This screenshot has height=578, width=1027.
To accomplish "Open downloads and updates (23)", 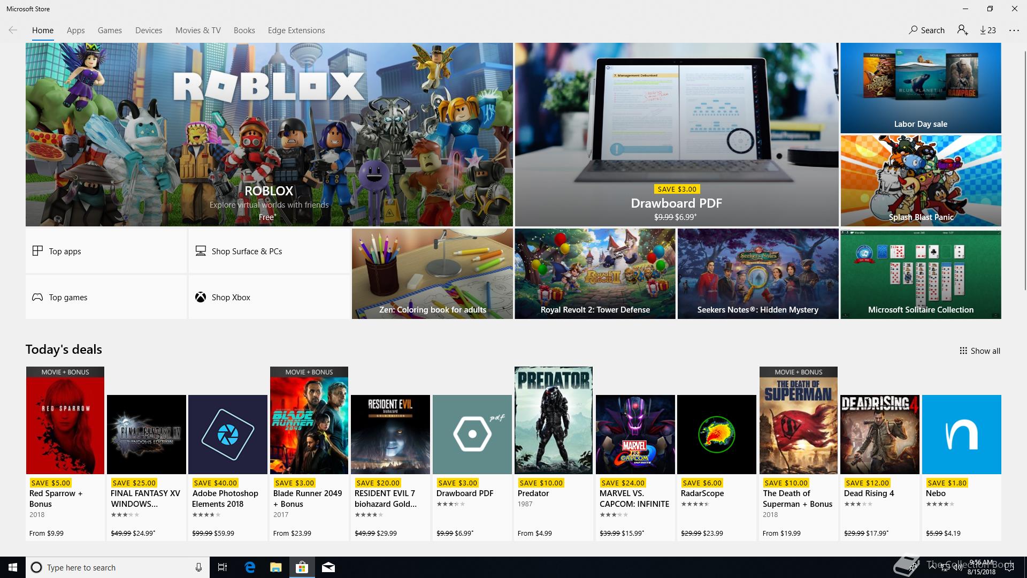I will click(x=987, y=31).
